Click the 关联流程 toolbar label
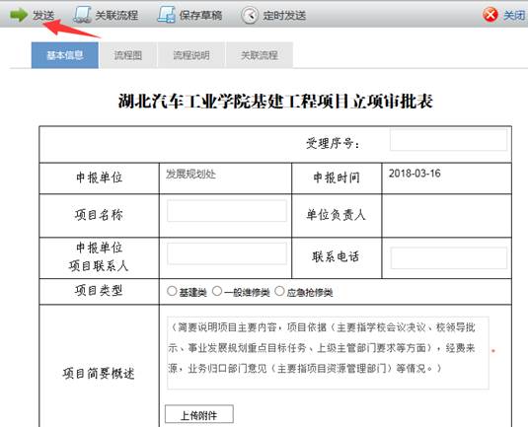The height and width of the screenshot is (427, 528). [116, 15]
